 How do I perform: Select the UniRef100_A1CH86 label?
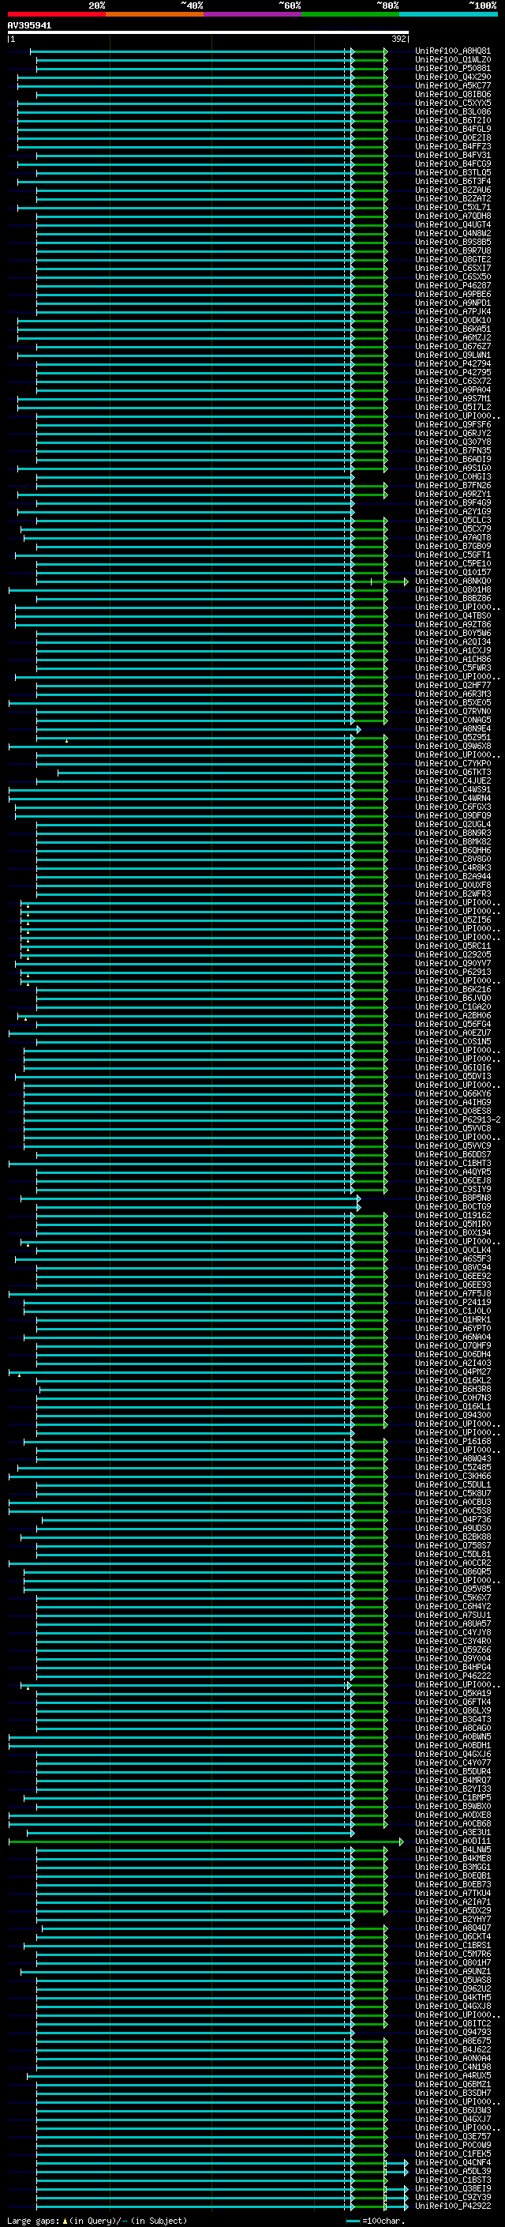click(453, 660)
